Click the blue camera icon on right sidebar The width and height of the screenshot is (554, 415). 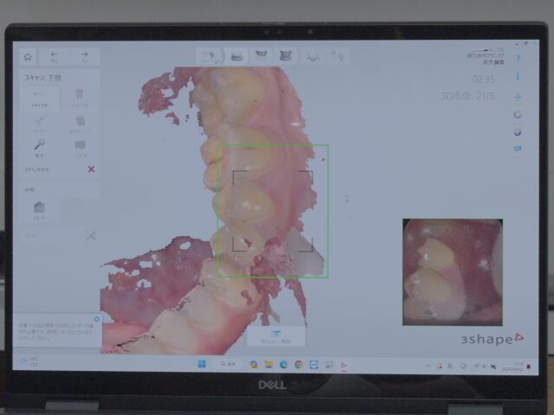point(518,149)
